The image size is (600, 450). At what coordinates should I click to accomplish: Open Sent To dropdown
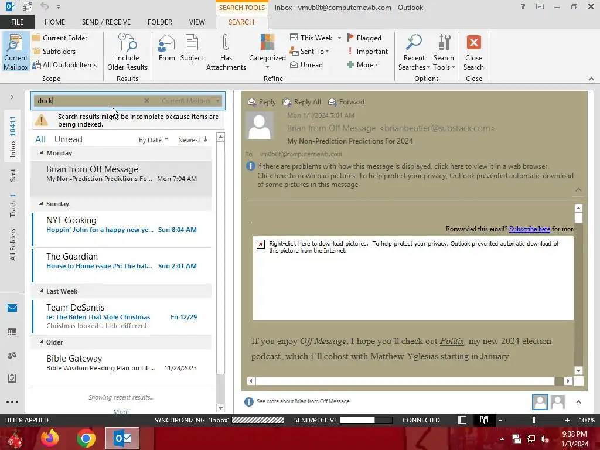pos(309,51)
